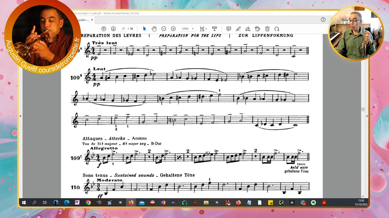Select the julien PDF document tab
Viewport: 389px width, 218px height.
pos(84,20)
